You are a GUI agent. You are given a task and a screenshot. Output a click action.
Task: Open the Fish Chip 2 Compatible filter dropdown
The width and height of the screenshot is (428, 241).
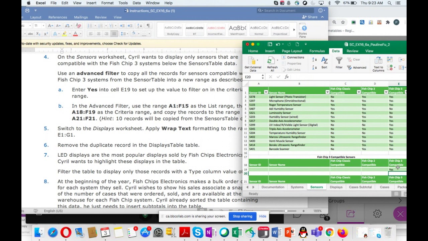coord(386,92)
